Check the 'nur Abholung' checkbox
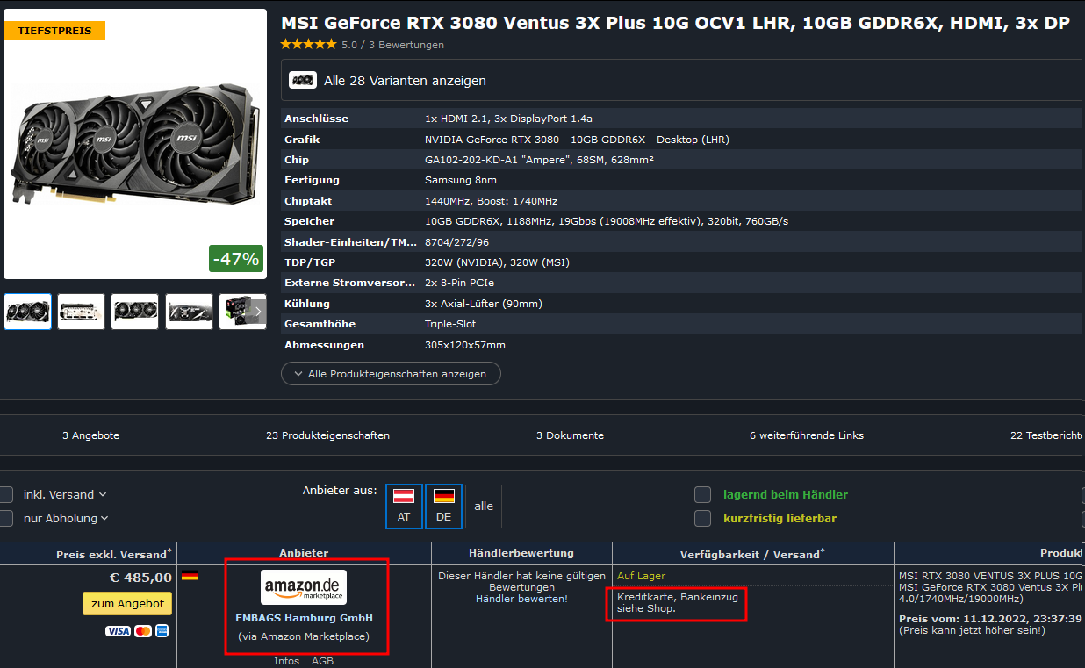 [5, 518]
